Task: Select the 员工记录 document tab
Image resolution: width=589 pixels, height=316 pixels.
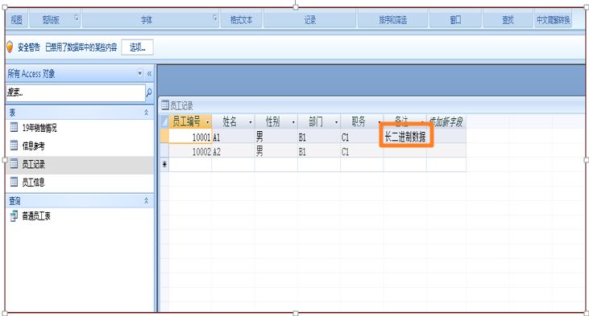Action: click(177, 105)
